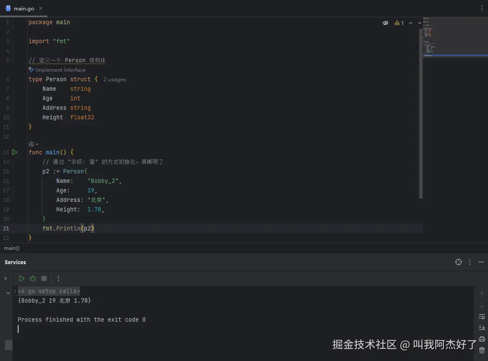Click the 'Address string' field on line 9
This screenshot has width=488, height=361.
coord(67,108)
